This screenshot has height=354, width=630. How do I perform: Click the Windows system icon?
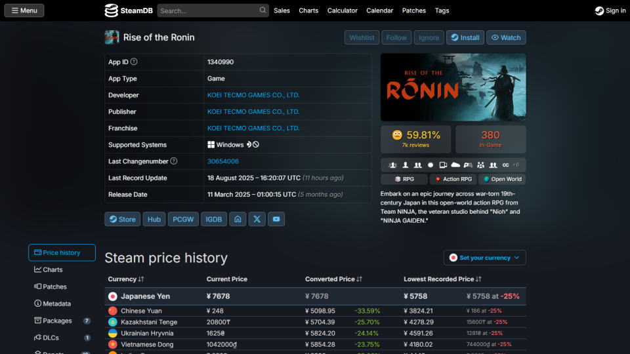coord(211,144)
